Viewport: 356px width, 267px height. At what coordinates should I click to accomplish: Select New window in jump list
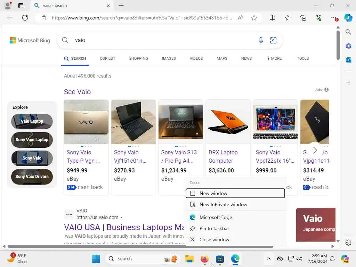(235, 193)
